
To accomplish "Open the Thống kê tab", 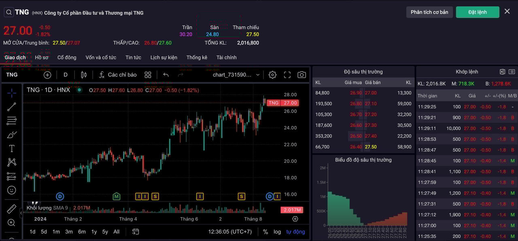I will click(x=197, y=57).
